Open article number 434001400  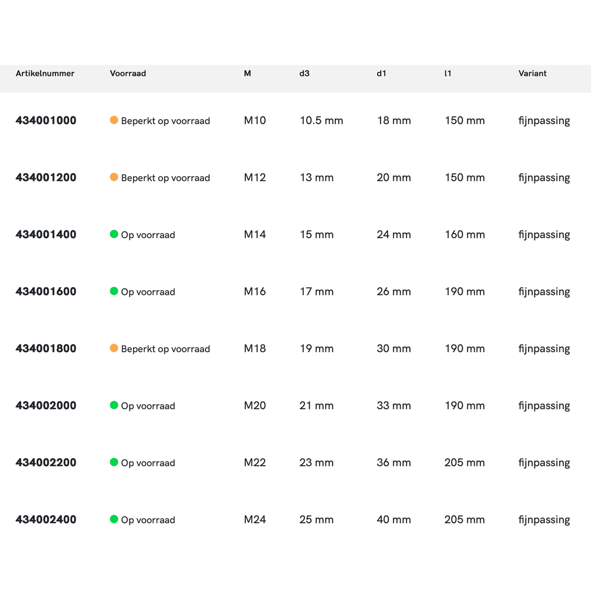46,235
